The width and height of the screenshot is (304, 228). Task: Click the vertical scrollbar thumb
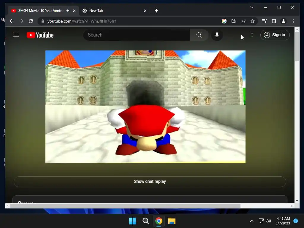click(297, 46)
